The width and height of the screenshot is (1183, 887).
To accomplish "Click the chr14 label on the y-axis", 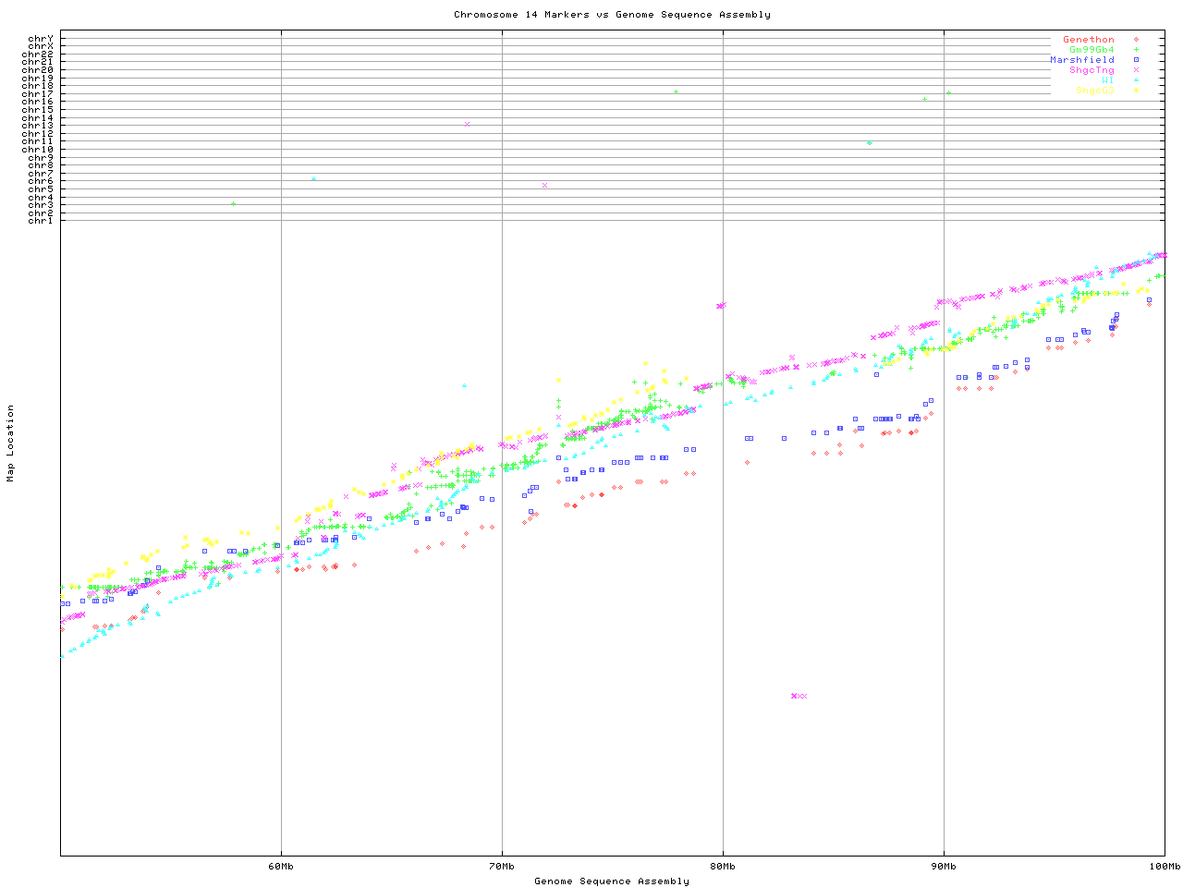I will click(38, 118).
